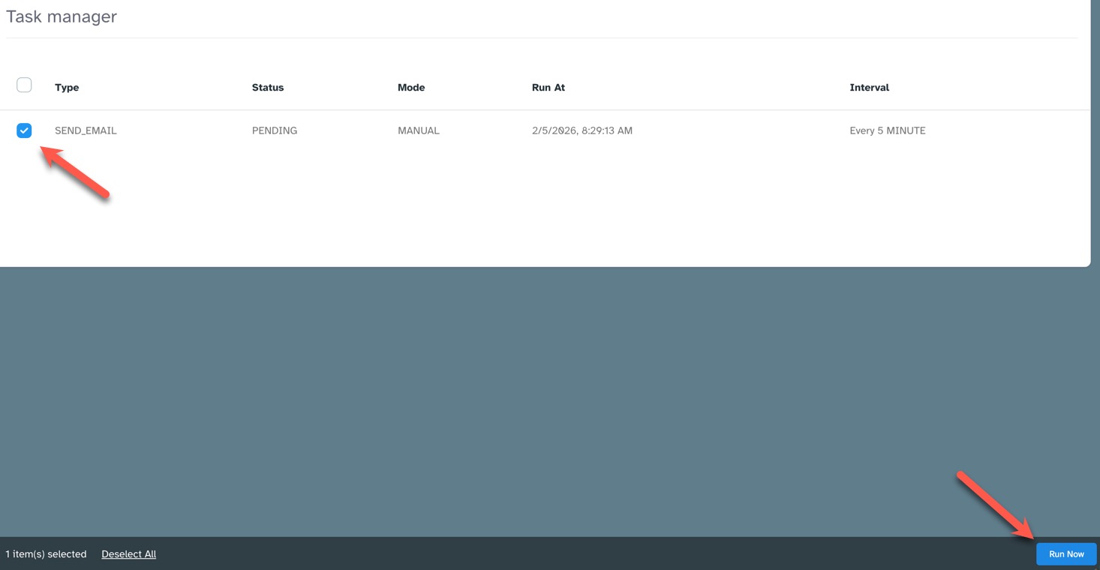Image resolution: width=1100 pixels, height=570 pixels.
Task: Click the Run Now button
Action: coord(1065,554)
